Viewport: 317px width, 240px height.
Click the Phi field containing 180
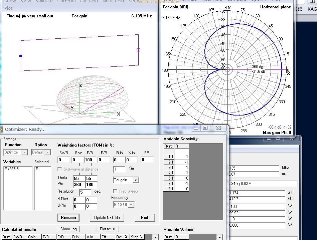pos(92,185)
